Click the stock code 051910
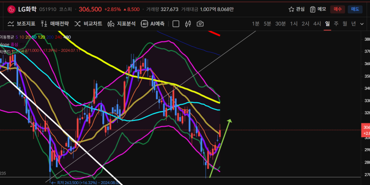 48,10
